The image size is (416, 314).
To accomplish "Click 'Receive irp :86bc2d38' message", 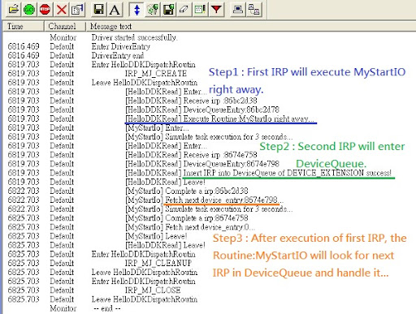I will [191, 101].
